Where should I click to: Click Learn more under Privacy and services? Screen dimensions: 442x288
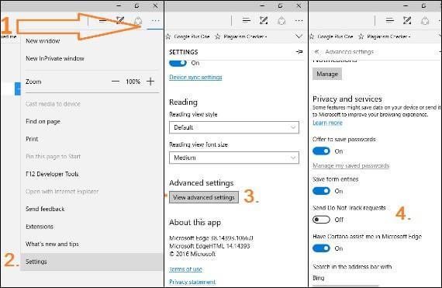(327, 123)
